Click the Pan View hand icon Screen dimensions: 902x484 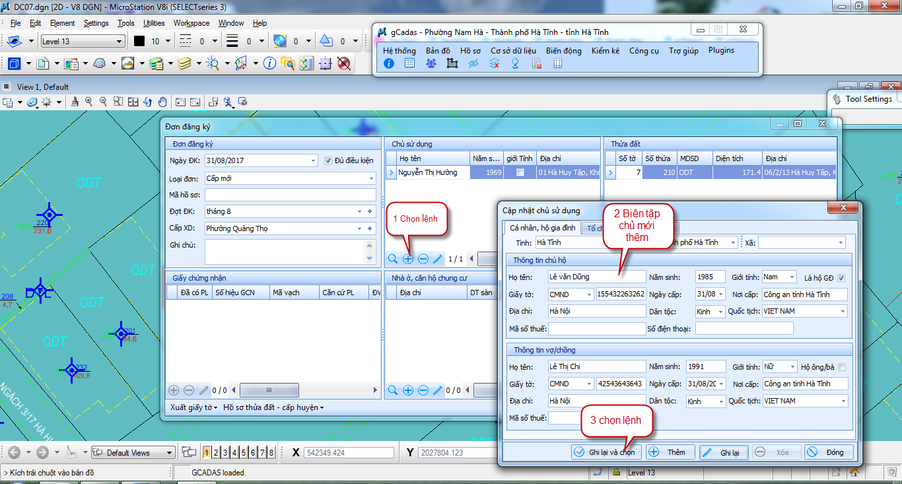click(162, 102)
